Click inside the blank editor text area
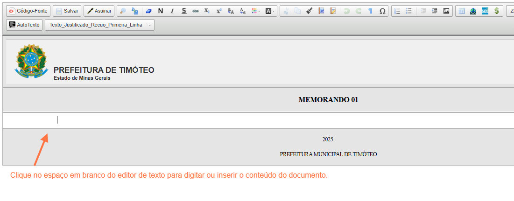 tap(258, 120)
